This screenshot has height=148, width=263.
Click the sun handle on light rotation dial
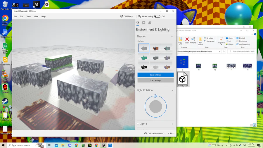[155, 96]
